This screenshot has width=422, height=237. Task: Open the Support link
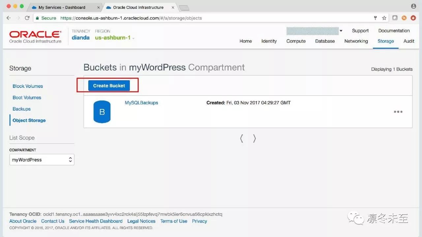click(x=360, y=31)
